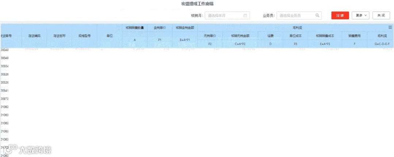The width and height of the screenshot is (394, 157).
Task: Click the B=A*P1 formula header cell
Action: [185, 40]
